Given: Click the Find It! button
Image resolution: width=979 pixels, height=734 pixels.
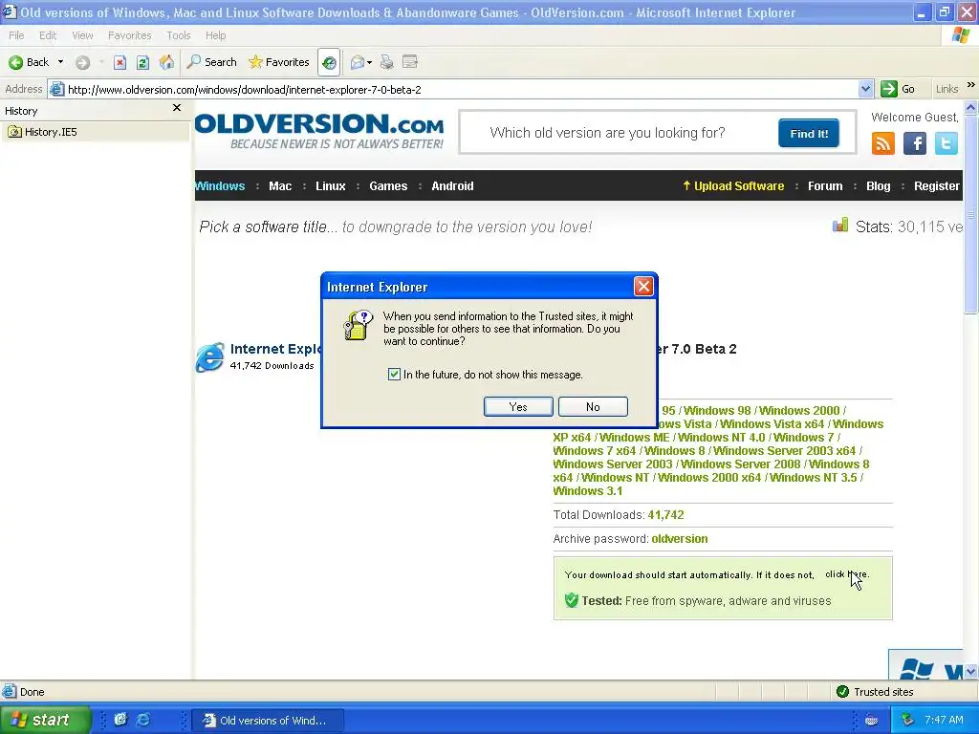Looking at the screenshot, I should (x=809, y=133).
